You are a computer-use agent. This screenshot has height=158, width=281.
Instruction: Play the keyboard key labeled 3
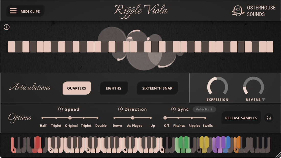[x=88, y=150]
